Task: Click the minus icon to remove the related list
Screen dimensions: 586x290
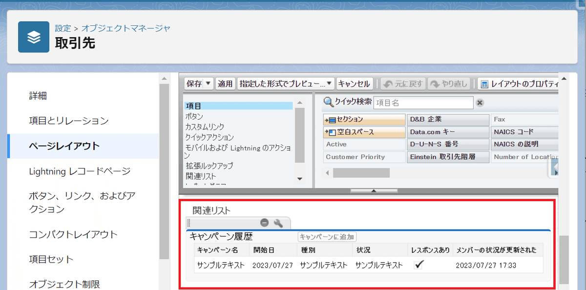Action: [x=264, y=223]
